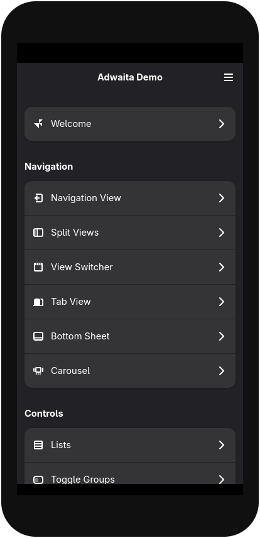
Task: Click the Lists icon
Action: pos(38,445)
